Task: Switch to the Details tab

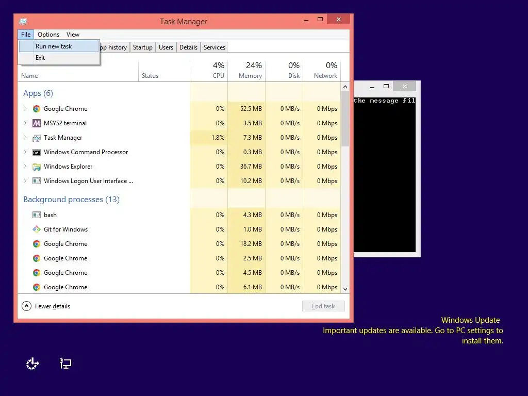Action: click(x=188, y=47)
